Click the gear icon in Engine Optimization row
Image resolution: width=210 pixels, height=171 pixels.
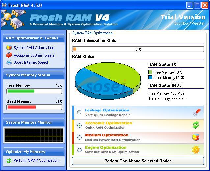[196, 150]
